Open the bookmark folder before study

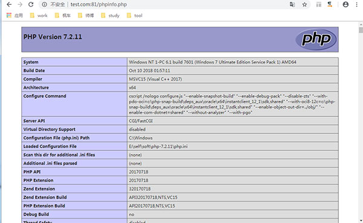coord(86,16)
